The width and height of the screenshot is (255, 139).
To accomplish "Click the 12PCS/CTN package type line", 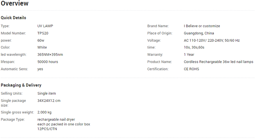I will pos(47,129).
